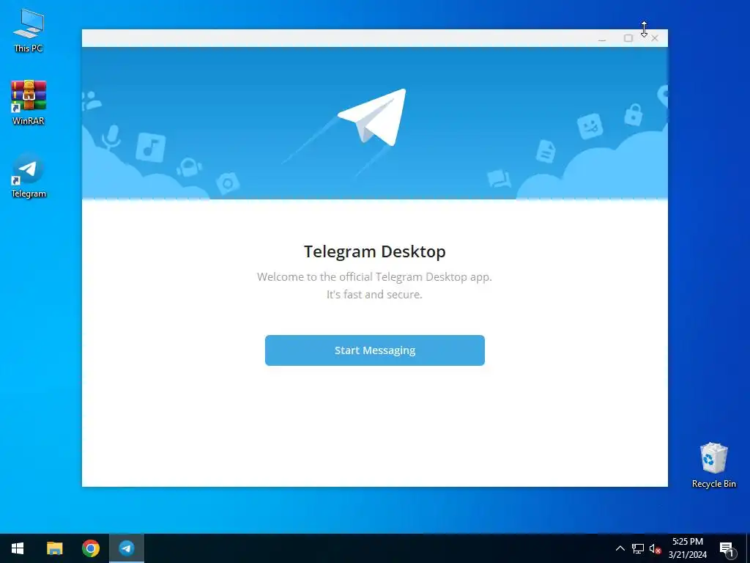The width and height of the screenshot is (750, 563).
Task: Click the Telegram paper plane logo
Action: (x=372, y=117)
